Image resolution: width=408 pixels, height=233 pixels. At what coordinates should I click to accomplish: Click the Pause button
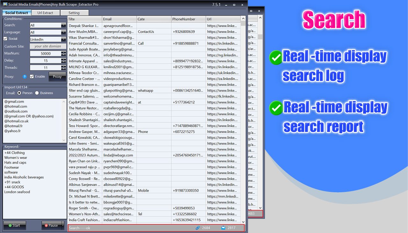(51, 225)
